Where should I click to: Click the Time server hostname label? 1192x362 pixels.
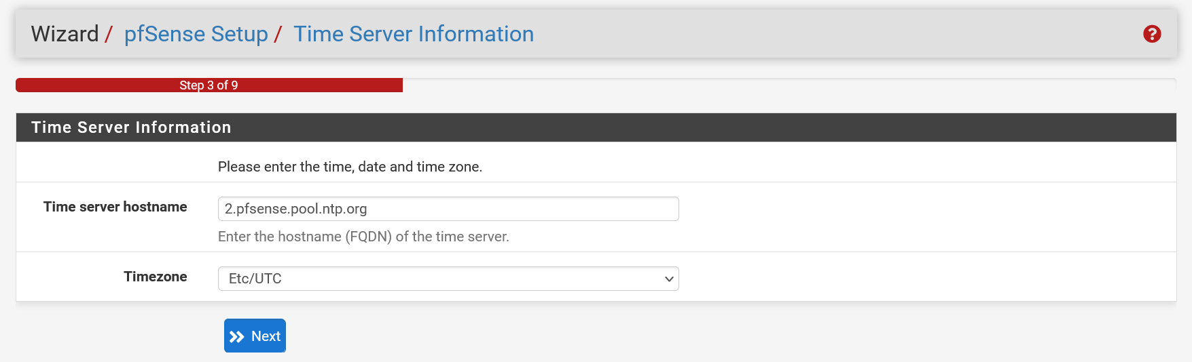click(x=115, y=207)
